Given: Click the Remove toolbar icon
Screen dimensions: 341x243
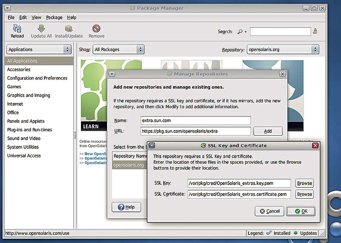Looking at the screenshot, I should [x=96, y=31].
